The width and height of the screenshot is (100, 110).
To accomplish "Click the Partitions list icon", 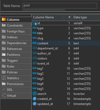I will [4, 54].
